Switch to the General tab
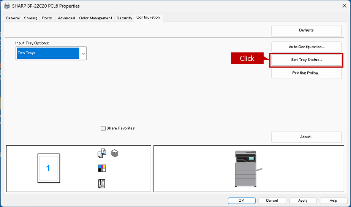Image resolution: width=351 pixels, height=207 pixels. pos(13,18)
